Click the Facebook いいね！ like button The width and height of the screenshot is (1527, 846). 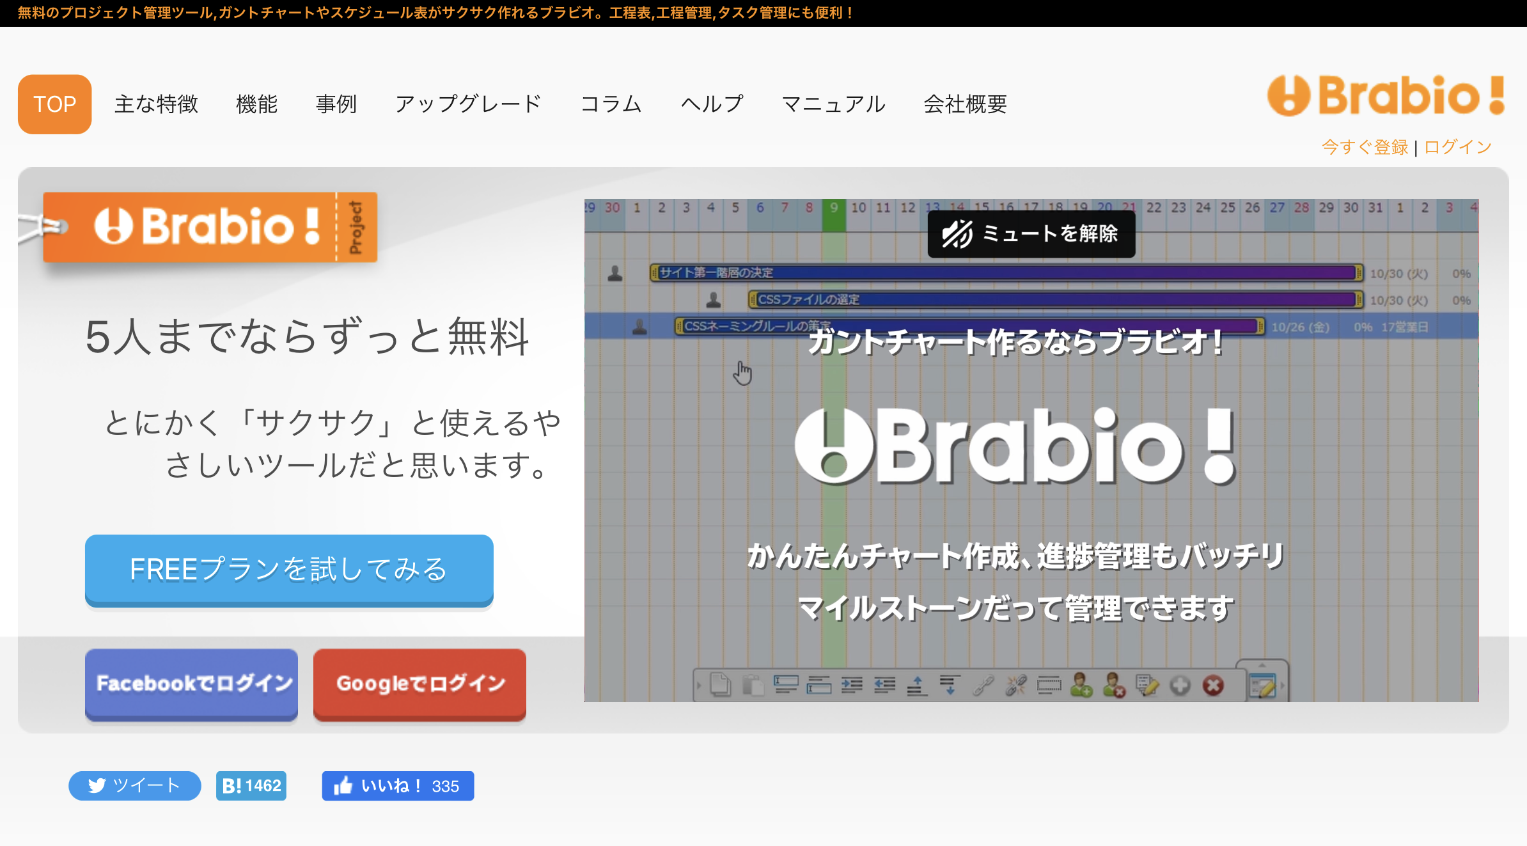398,786
